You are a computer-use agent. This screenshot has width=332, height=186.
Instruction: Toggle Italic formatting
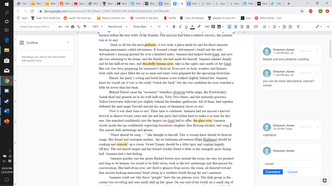[180, 26]
